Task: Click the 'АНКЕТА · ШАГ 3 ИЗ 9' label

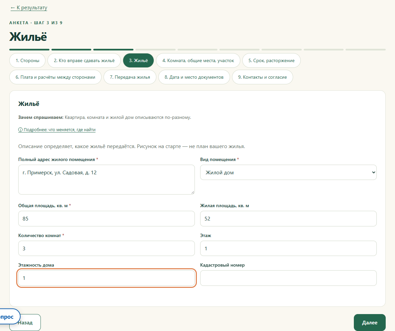Action: (x=36, y=23)
